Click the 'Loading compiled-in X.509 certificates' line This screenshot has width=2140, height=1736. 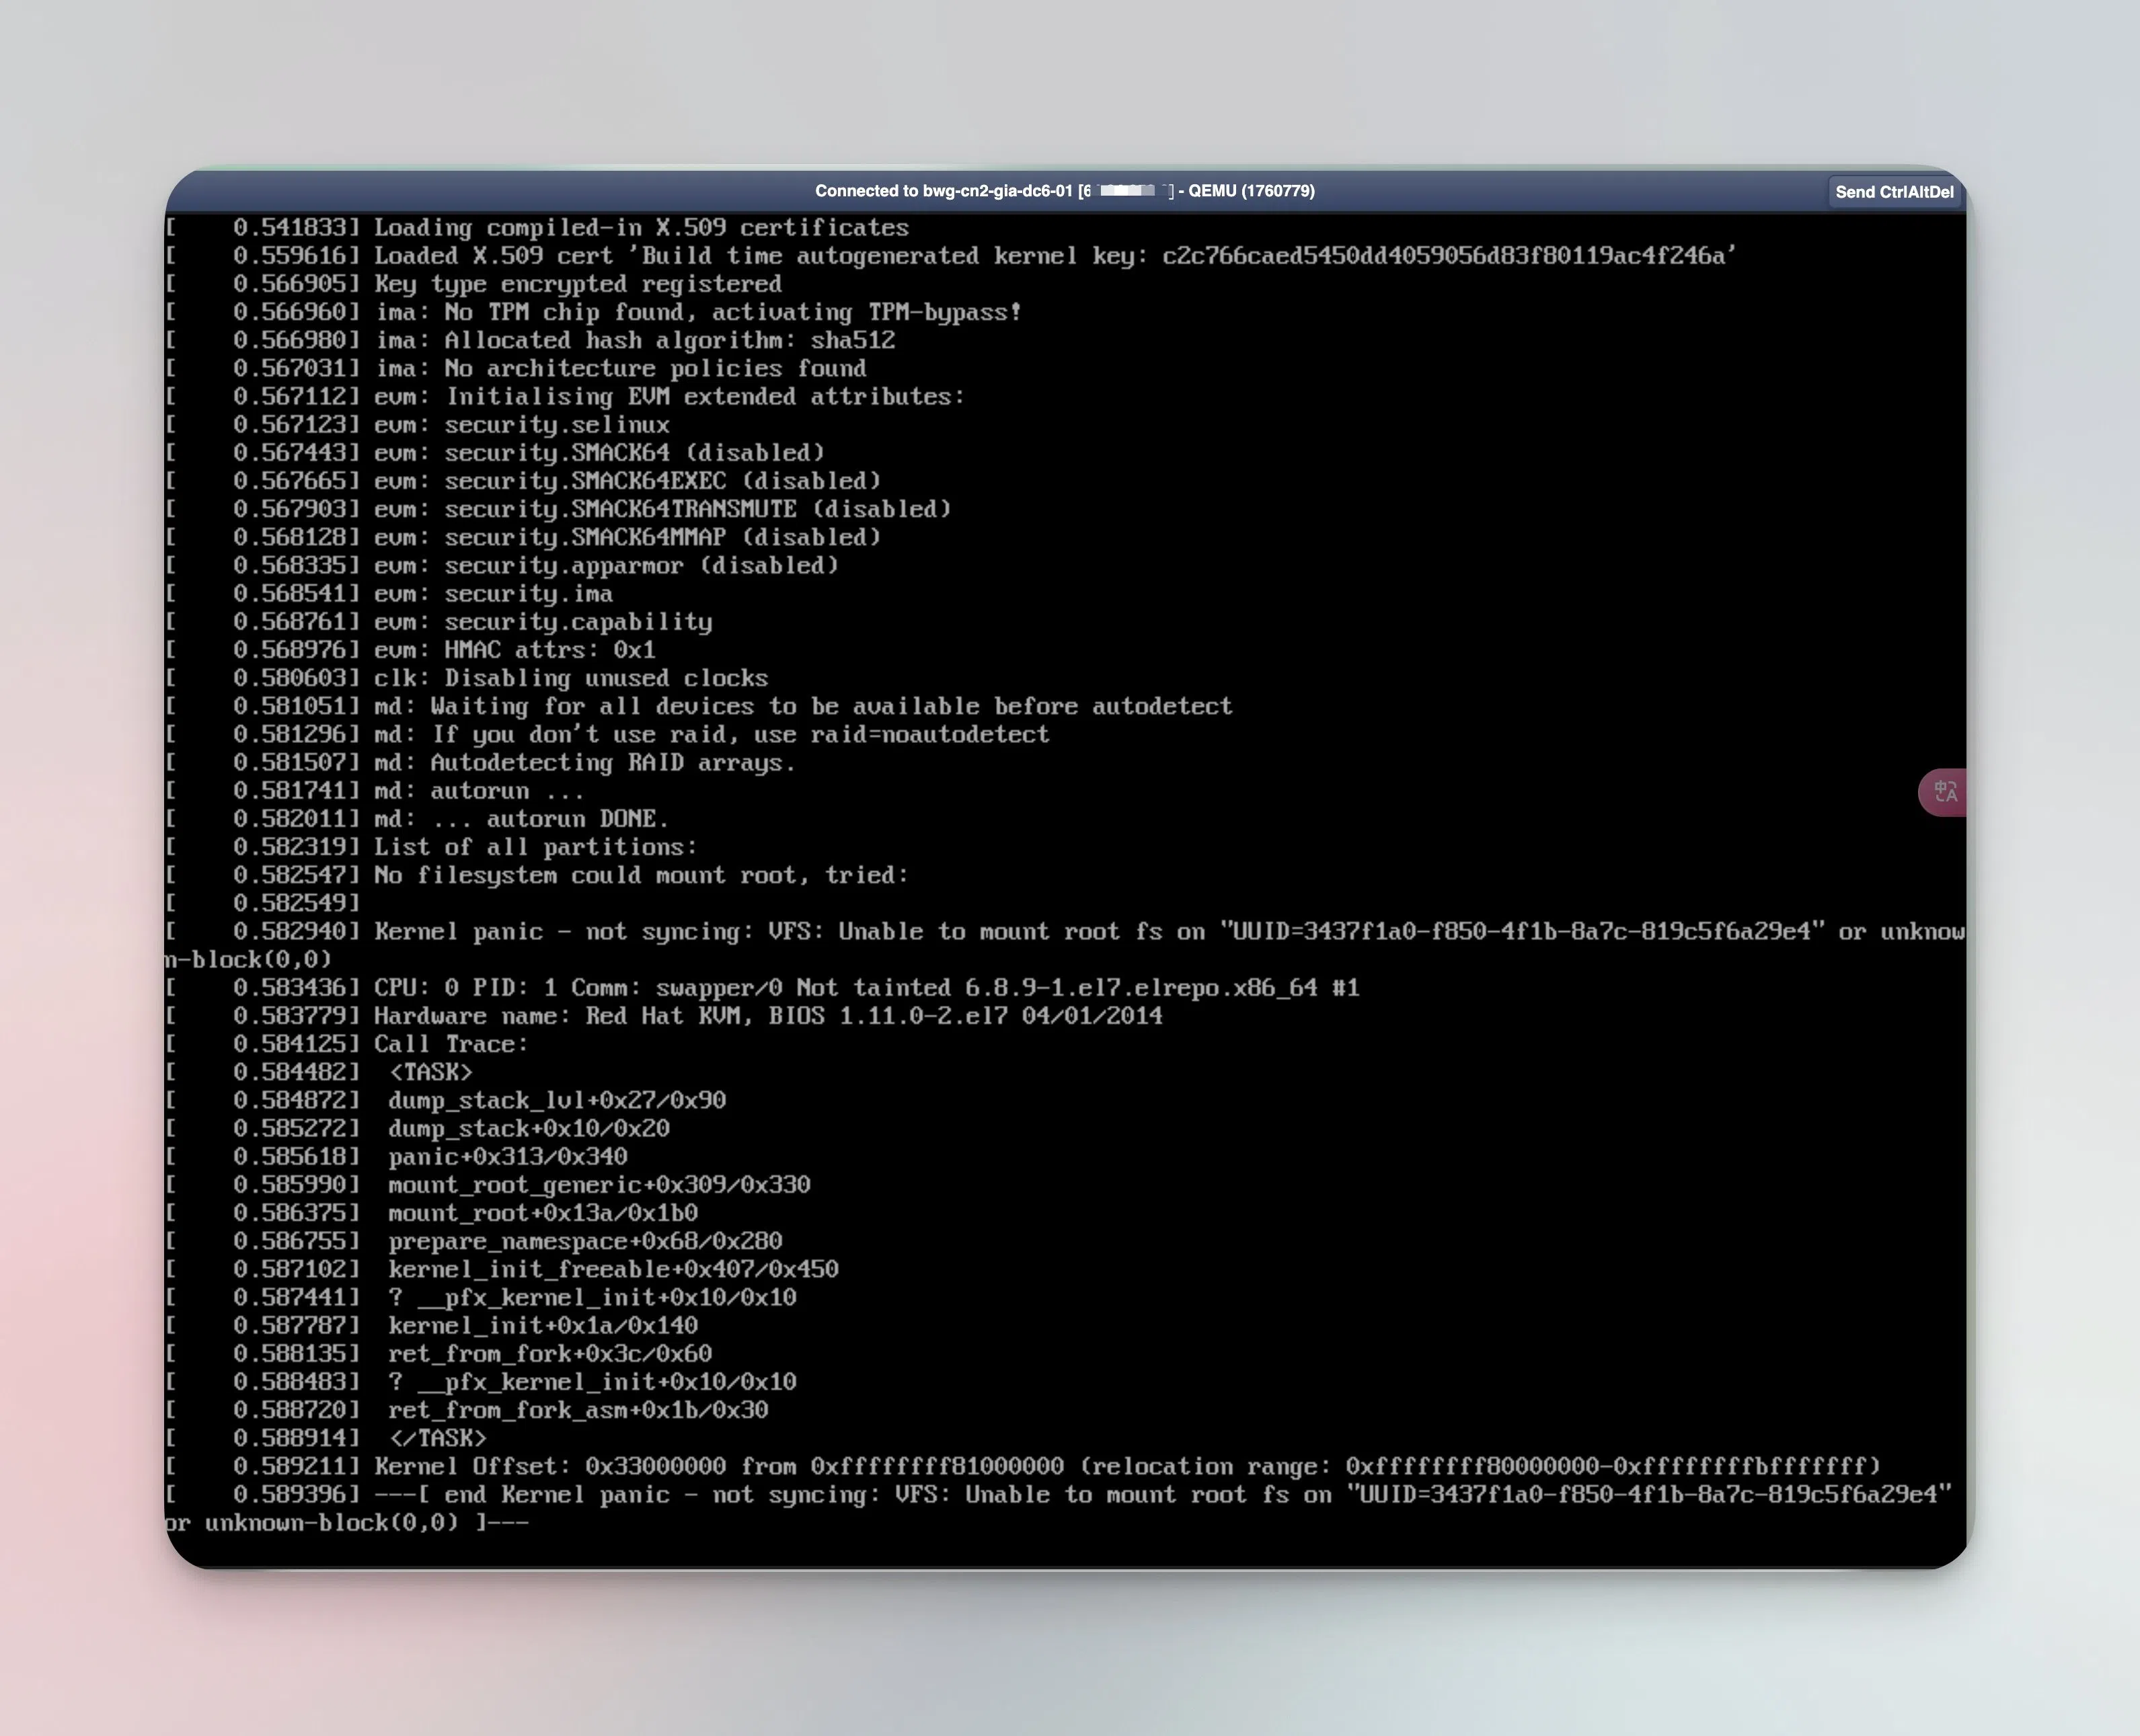(x=640, y=228)
